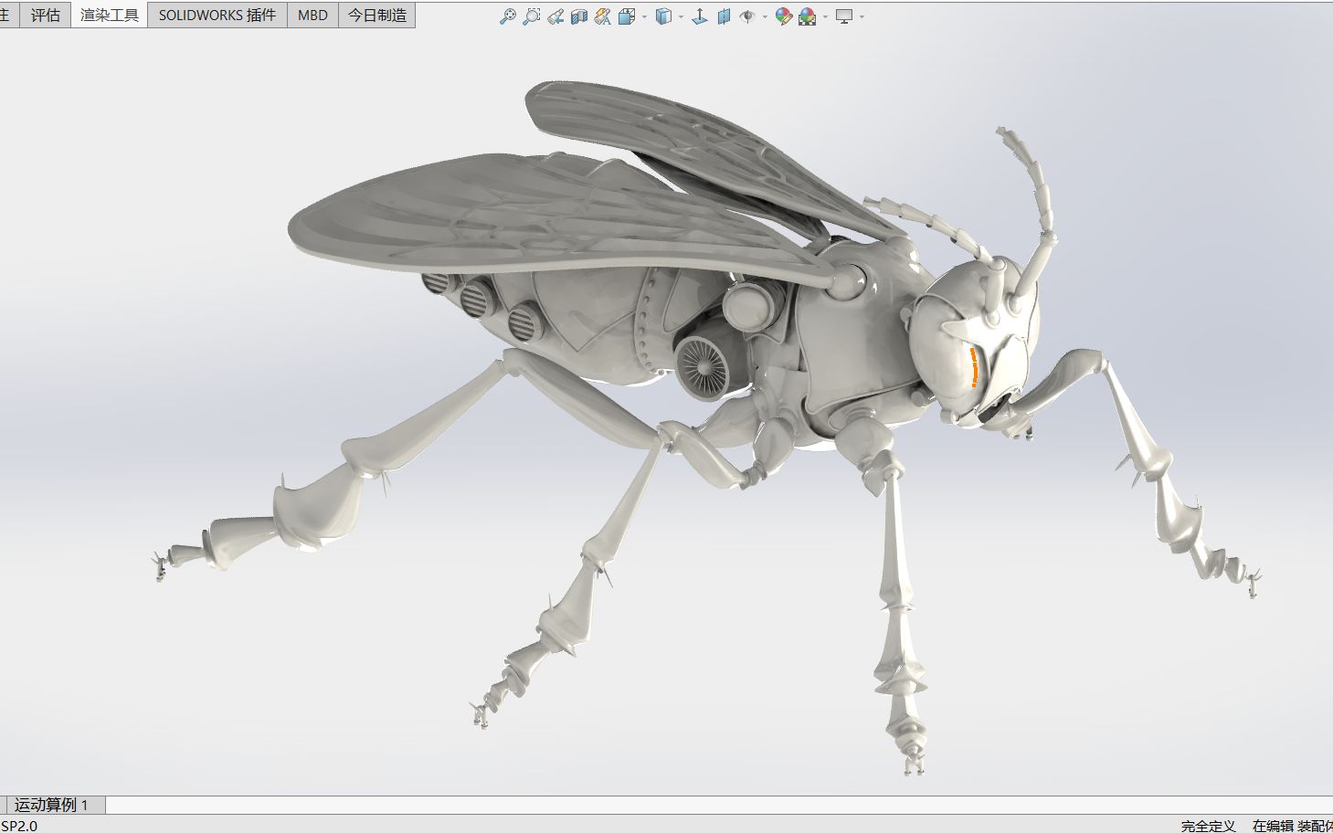Expand the Hide/Show Items dropdown arrow
The image size is (1333, 833).
click(x=765, y=16)
